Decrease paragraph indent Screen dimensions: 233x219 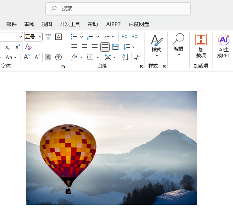124,37
